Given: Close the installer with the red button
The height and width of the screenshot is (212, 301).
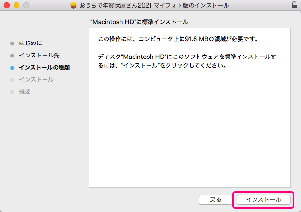Looking at the screenshot, I should [x=7, y=5].
